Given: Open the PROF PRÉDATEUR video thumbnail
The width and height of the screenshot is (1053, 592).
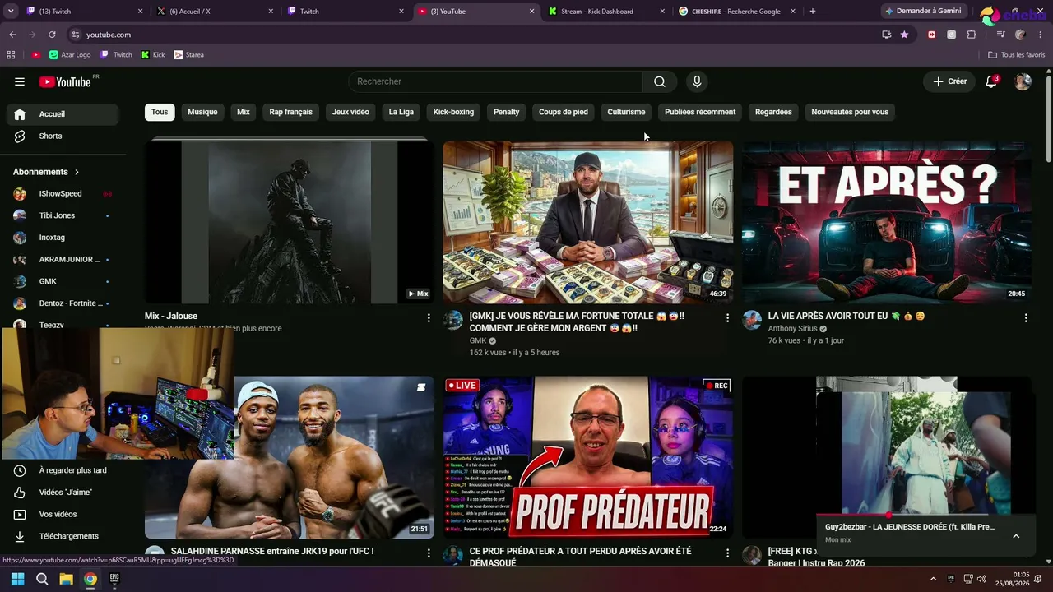Looking at the screenshot, I should click(x=588, y=457).
